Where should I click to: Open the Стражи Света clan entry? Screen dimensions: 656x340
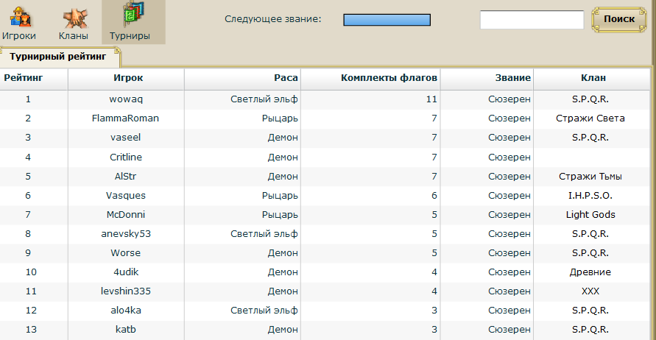pos(590,118)
